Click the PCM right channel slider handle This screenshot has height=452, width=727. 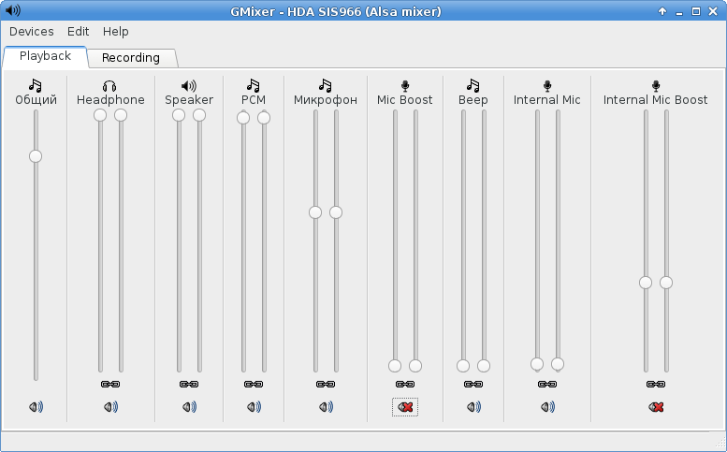point(264,118)
